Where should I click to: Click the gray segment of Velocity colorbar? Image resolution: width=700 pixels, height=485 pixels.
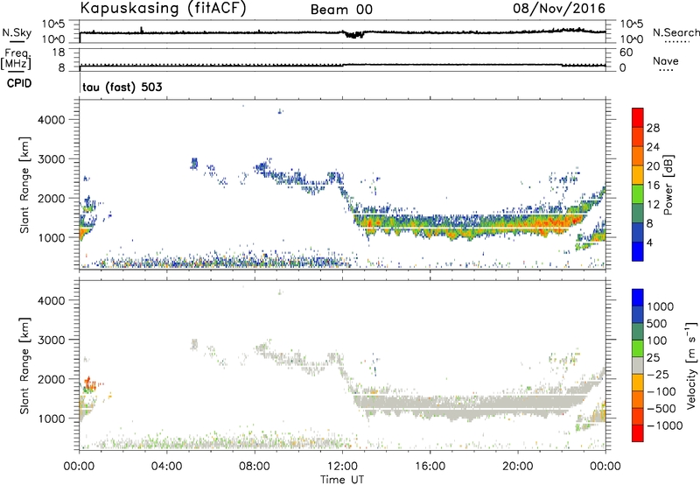click(638, 365)
